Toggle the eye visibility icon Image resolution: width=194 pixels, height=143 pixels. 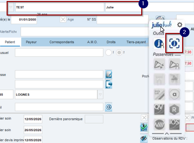(x=144, y=138)
